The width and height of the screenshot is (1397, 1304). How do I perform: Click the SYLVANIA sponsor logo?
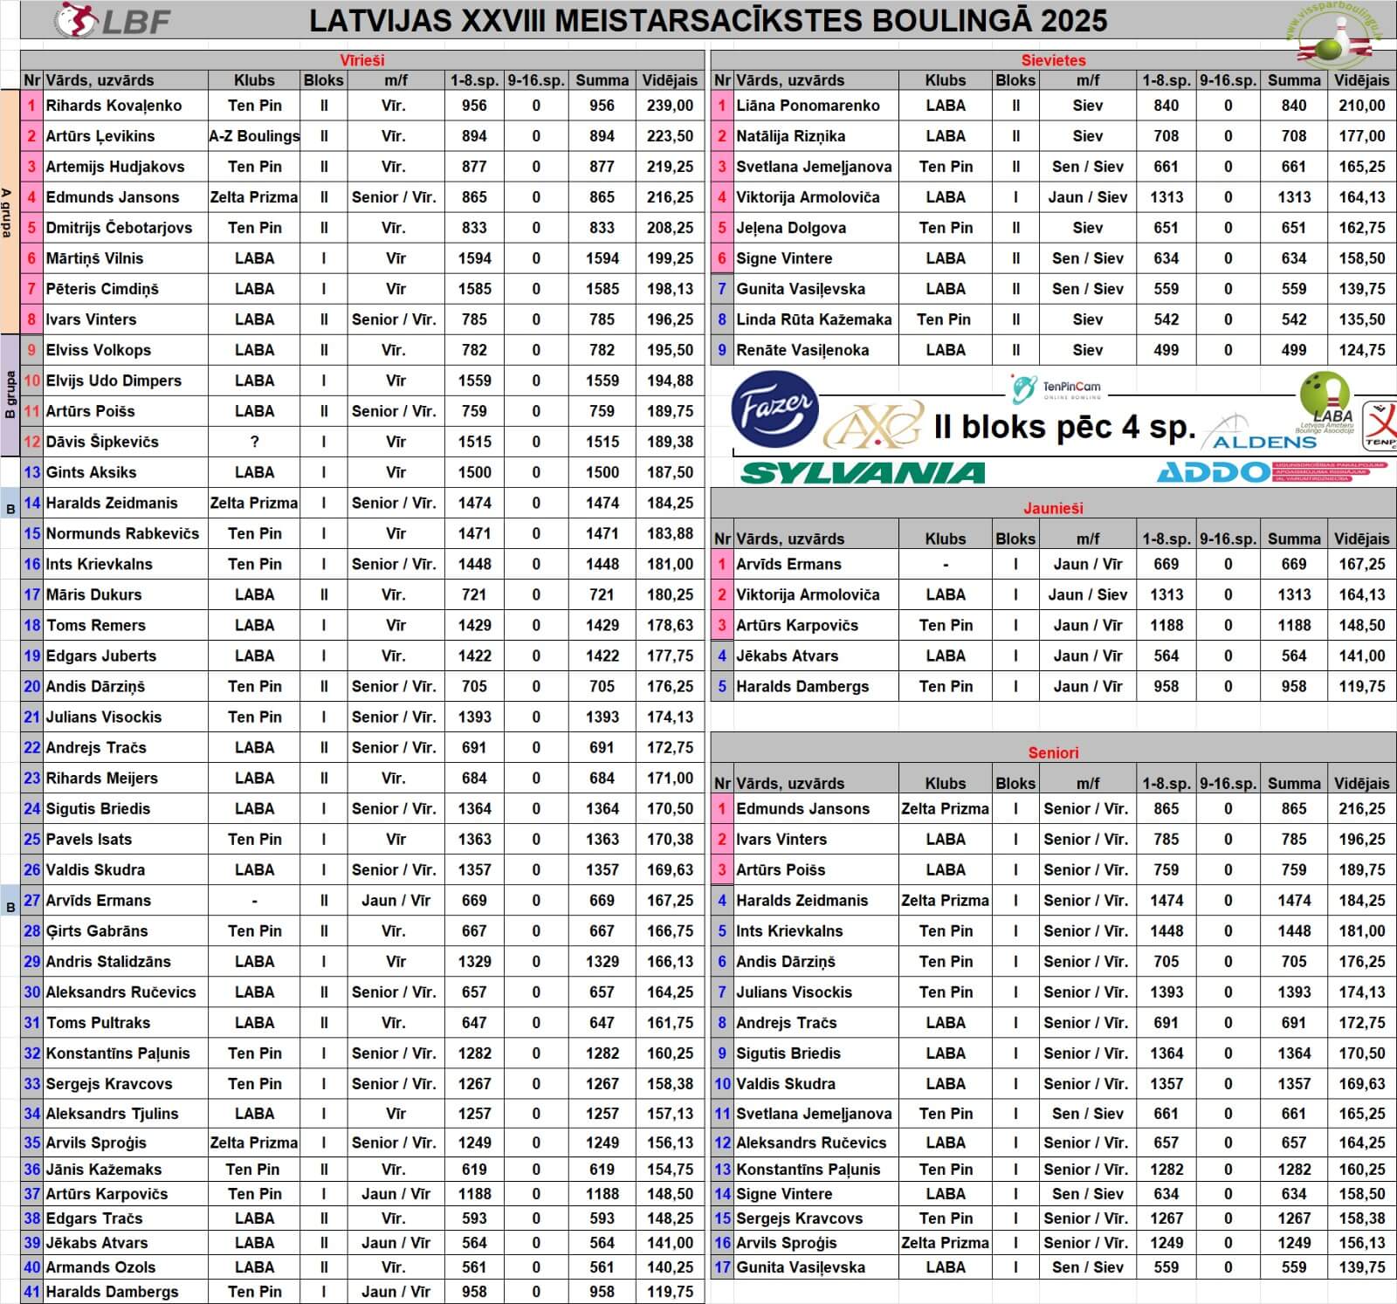(x=863, y=472)
